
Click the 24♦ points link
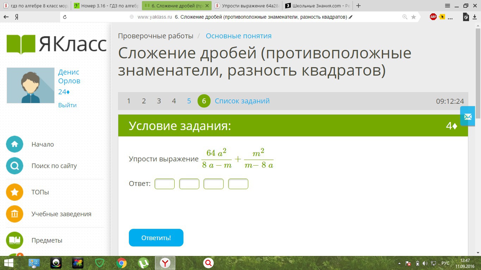tap(64, 92)
